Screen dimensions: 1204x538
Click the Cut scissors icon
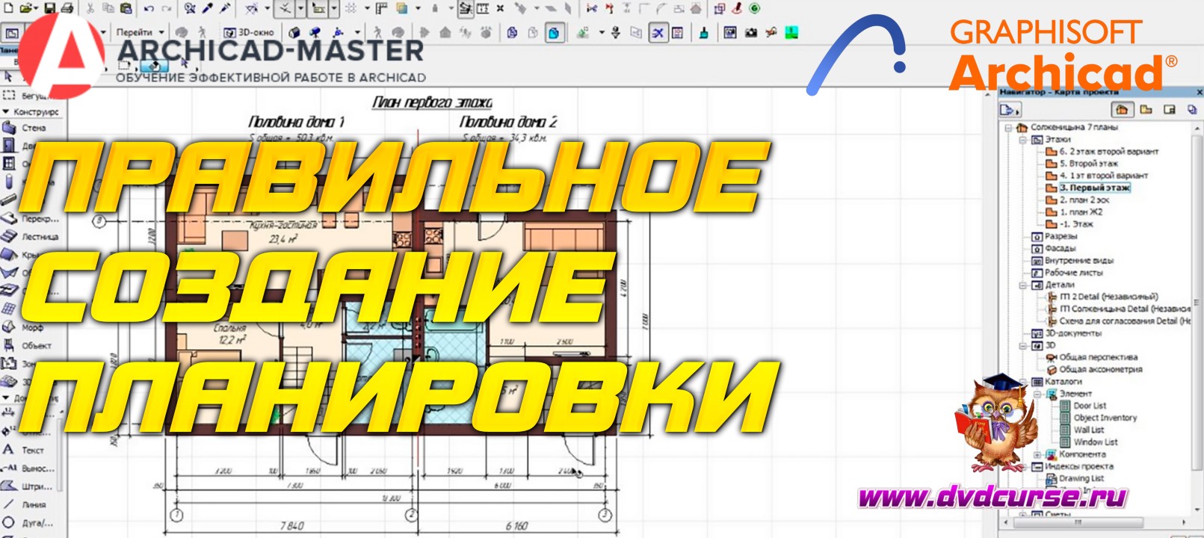tap(90, 8)
